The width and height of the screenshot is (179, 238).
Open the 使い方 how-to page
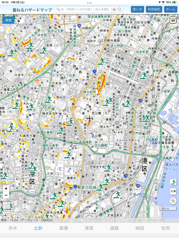tap(137, 9)
